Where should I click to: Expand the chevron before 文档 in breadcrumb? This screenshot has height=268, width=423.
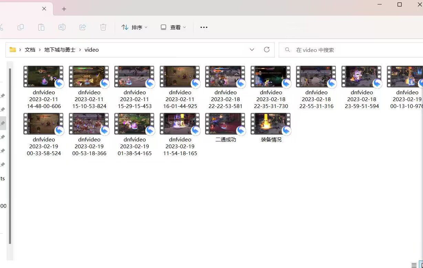click(x=20, y=50)
